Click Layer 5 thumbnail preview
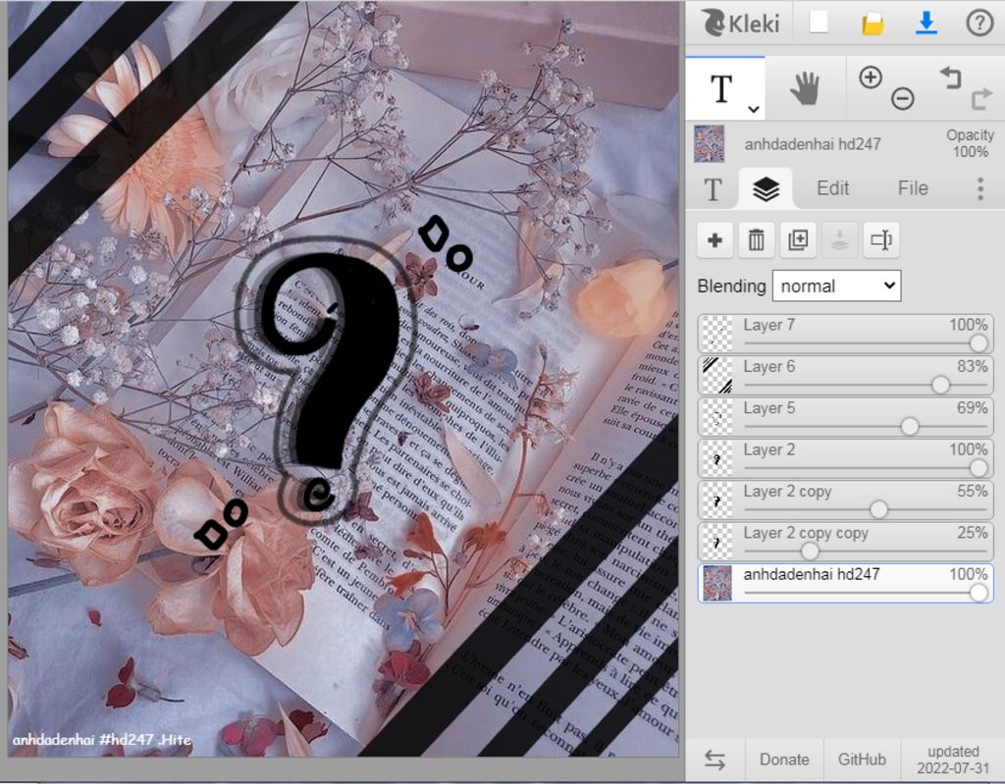Viewport: 1005px width, 784px height. click(717, 417)
